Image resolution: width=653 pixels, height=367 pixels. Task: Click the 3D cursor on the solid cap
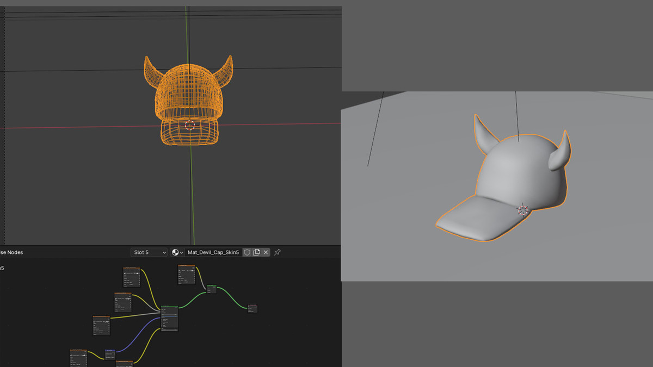click(523, 210)
